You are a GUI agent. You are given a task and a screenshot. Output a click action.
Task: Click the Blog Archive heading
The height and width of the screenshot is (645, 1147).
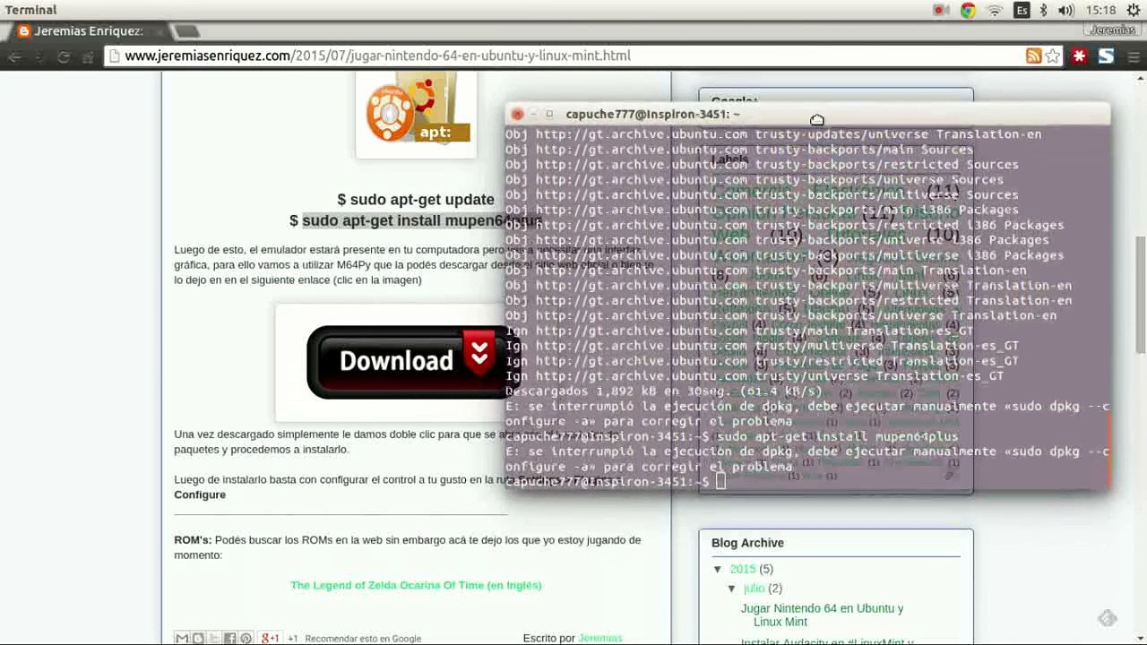747,543
